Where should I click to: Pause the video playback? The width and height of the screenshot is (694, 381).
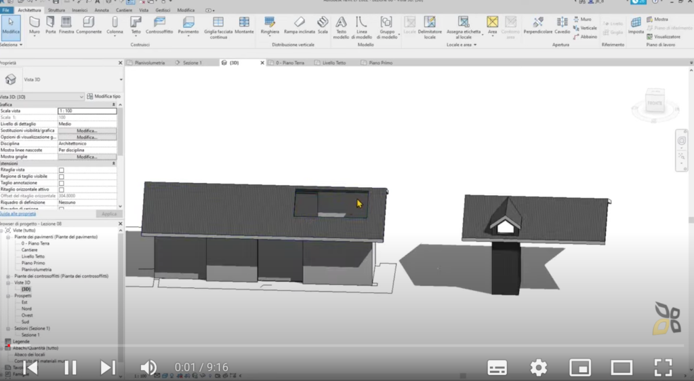point(70,367)
